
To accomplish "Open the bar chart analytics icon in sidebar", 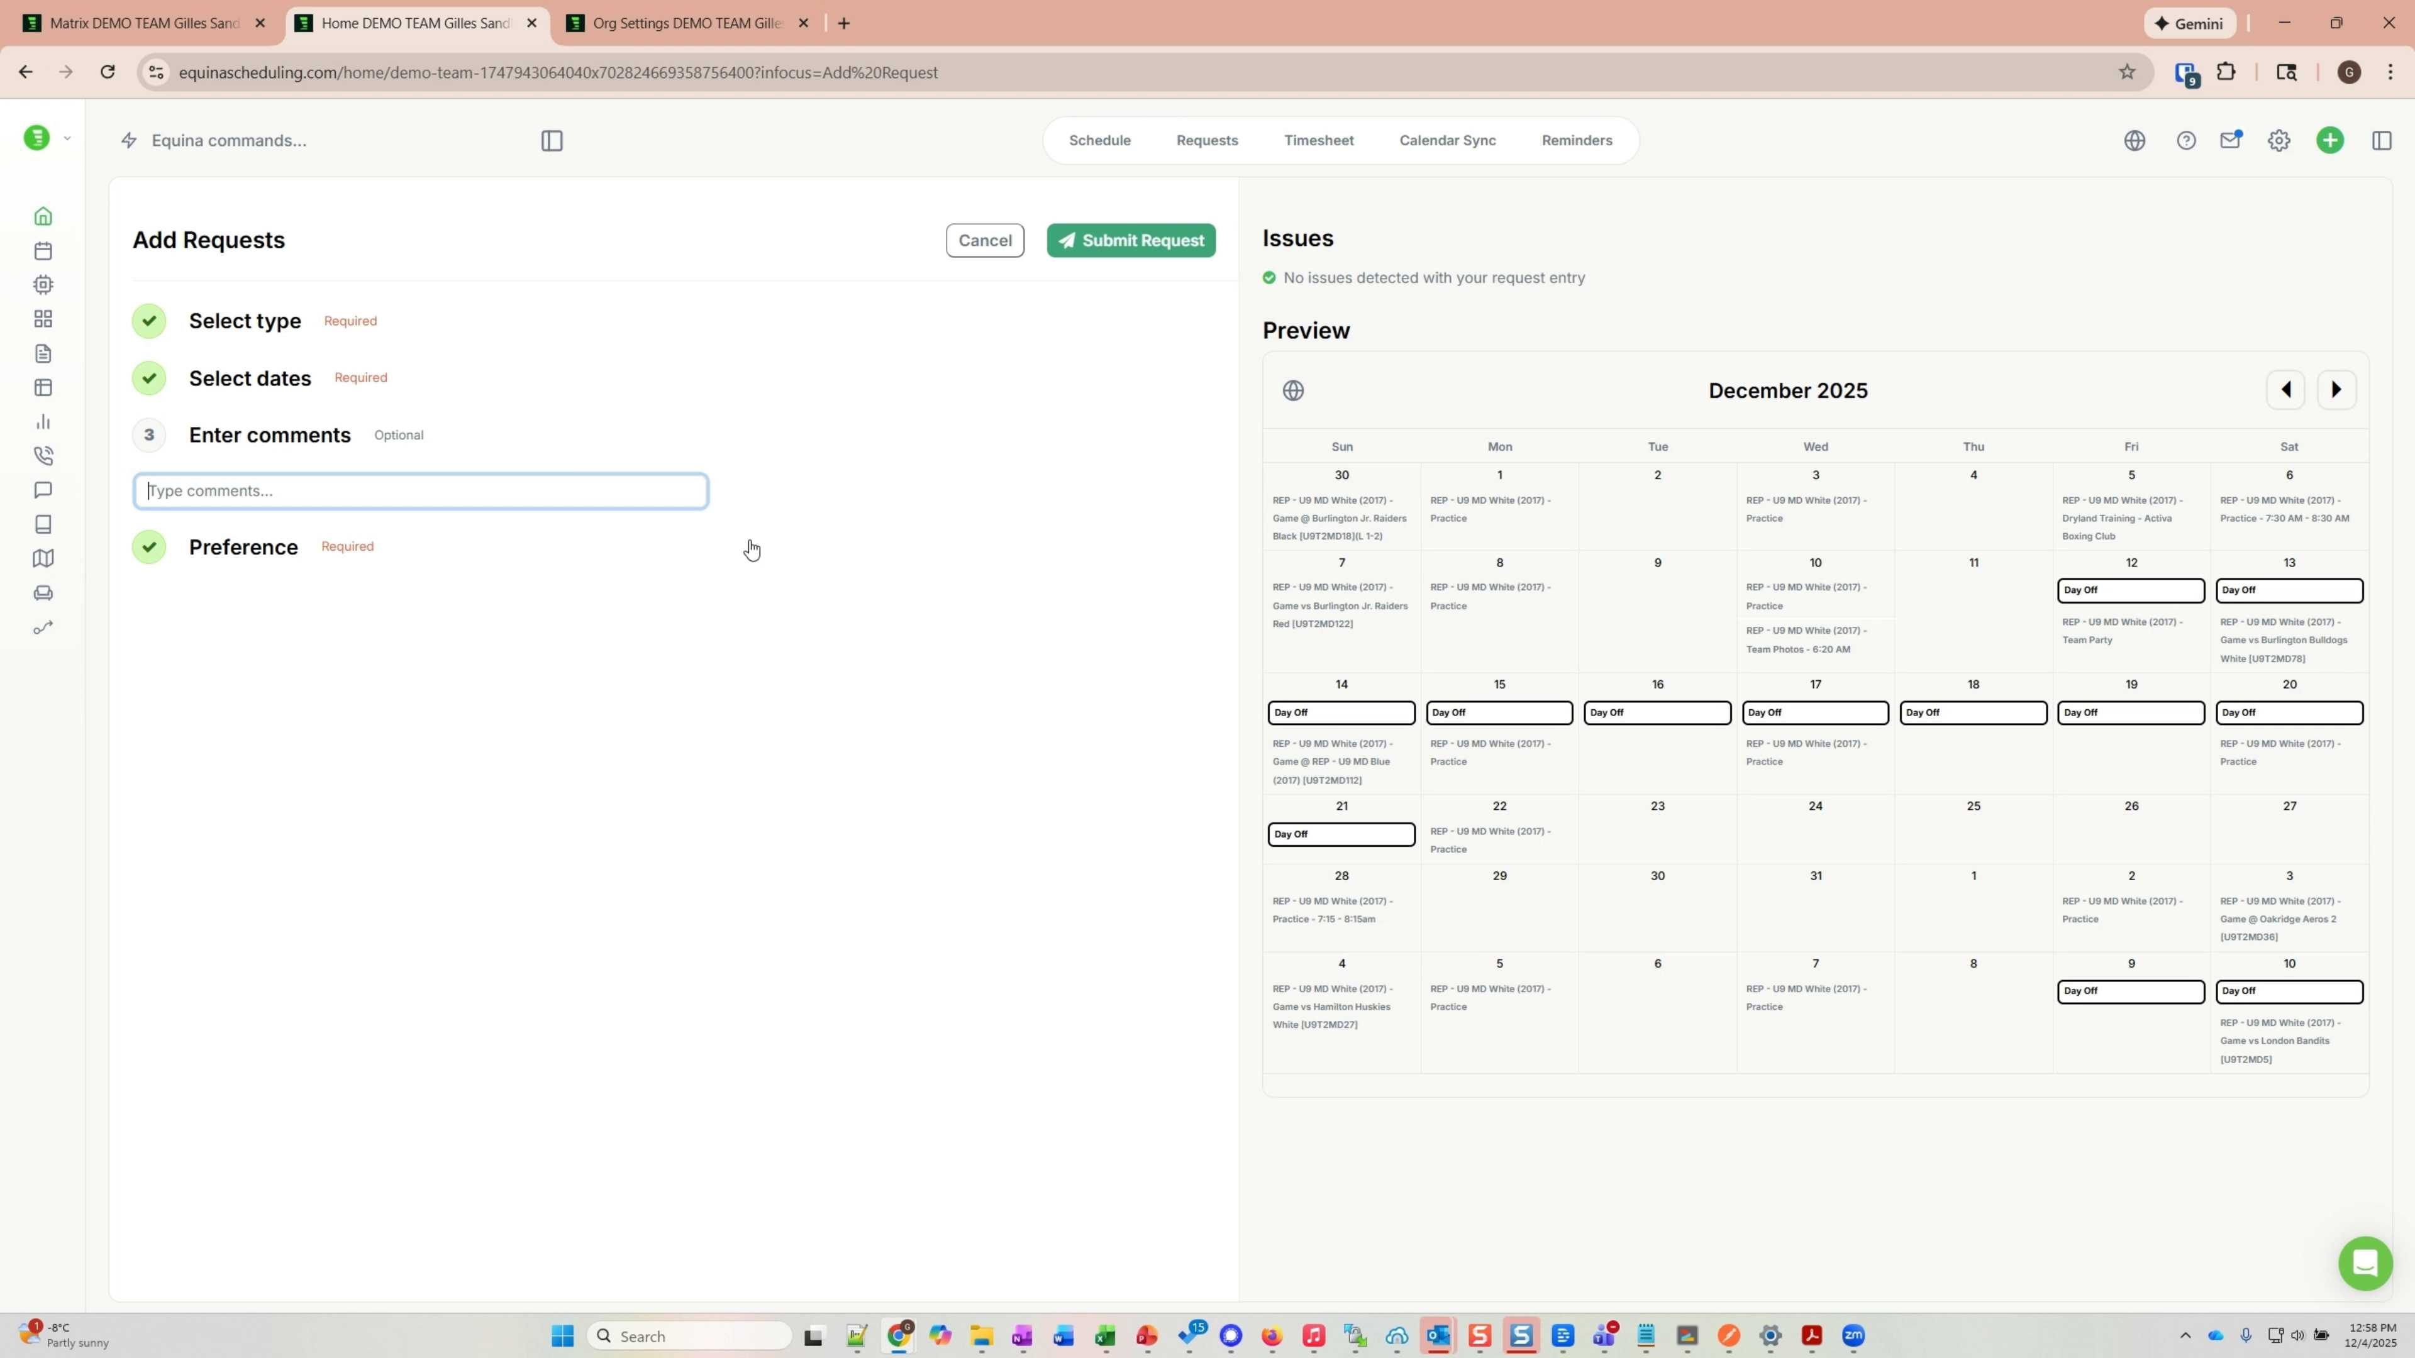I will pos(43,422).
